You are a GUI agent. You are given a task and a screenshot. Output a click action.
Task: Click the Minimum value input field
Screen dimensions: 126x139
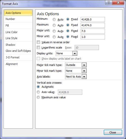(93, 19)
